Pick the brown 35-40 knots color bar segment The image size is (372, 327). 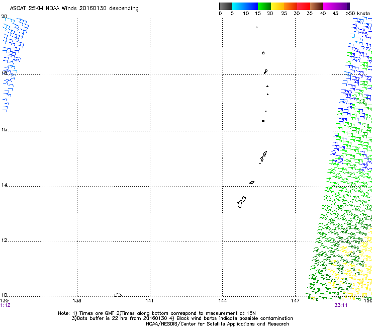click(x=317, y=6)
